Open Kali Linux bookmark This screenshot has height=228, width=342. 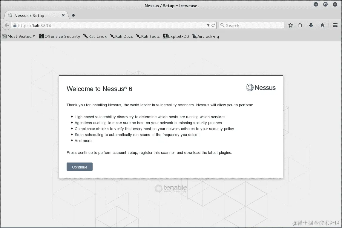click(95, 36)
